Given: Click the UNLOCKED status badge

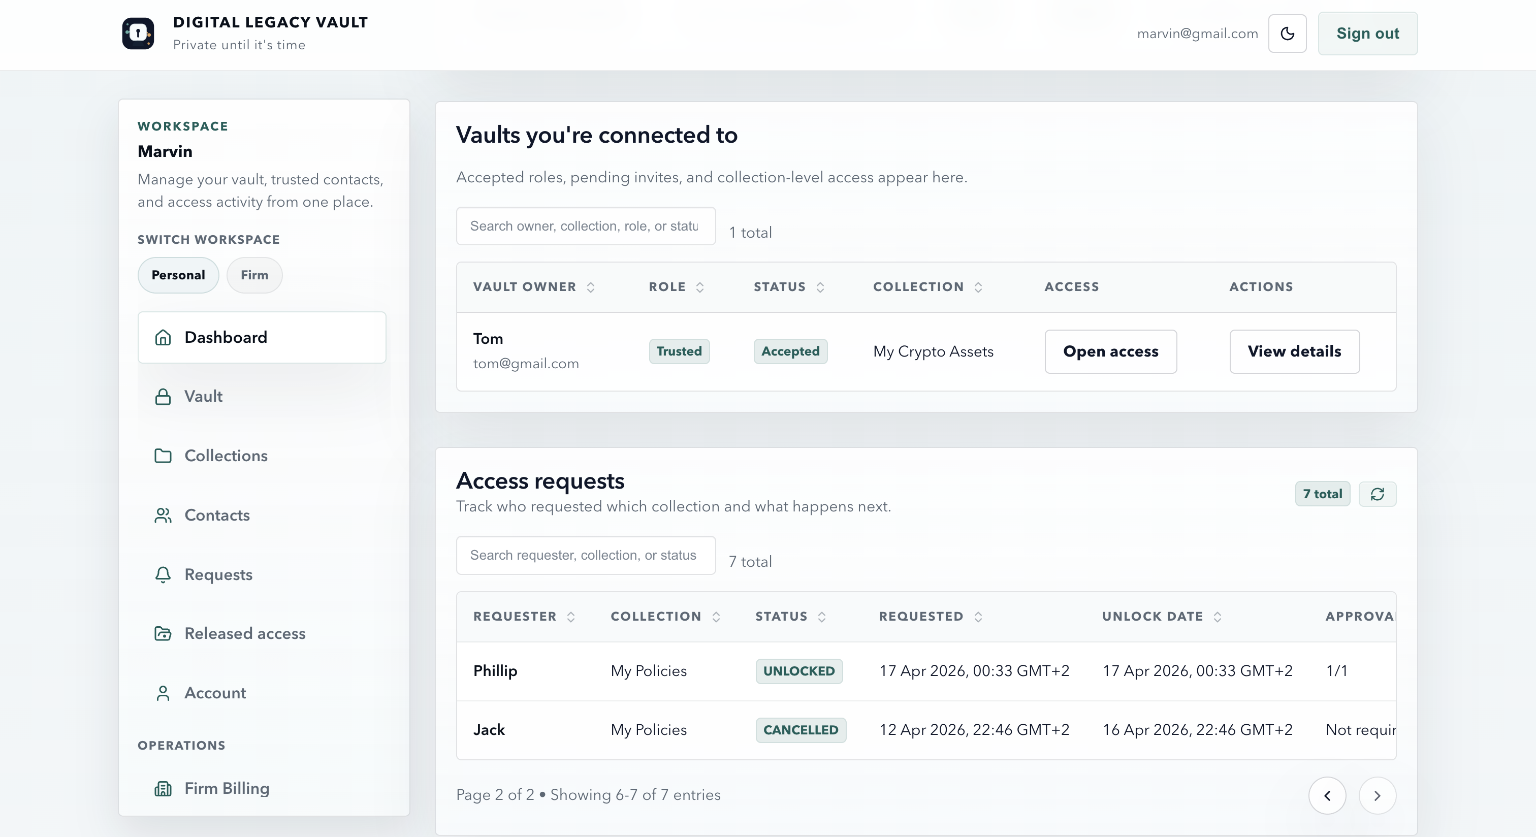Looking at the screenshot, I should tap(799, 671).
